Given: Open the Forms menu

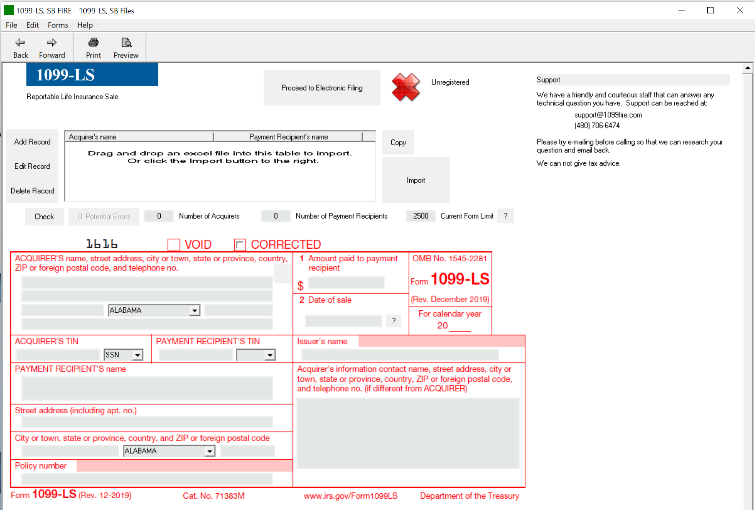Looking at the screenshot, I should click(58, 25).
